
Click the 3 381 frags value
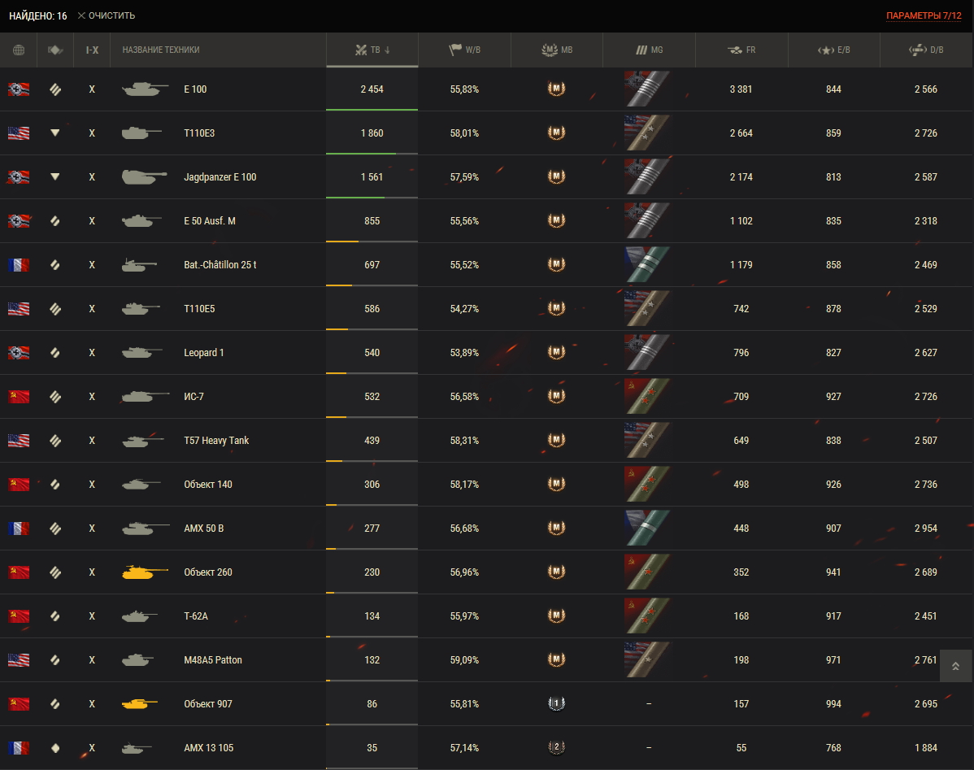(741, 89)
